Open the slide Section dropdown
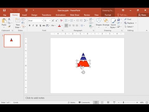Screen dimensions: 149x112 24,27
